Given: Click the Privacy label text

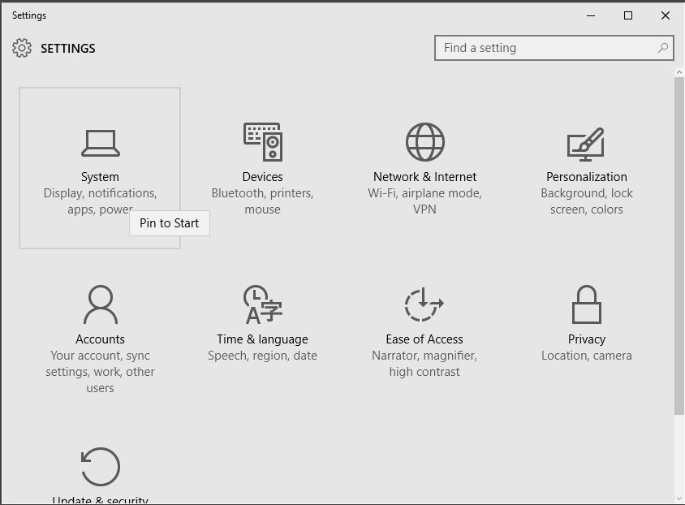Looking at the screenshot, I should [587, 339].
